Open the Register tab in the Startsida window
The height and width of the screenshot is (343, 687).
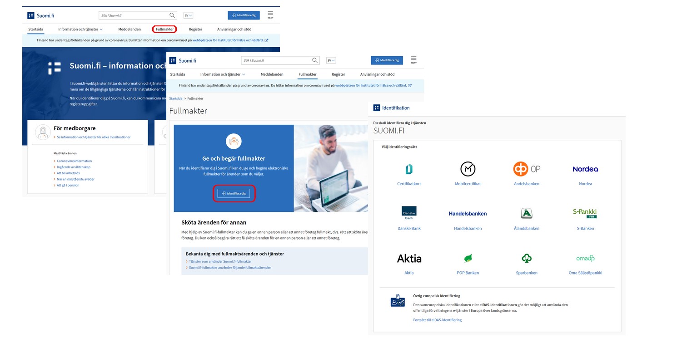pos(195,29)
